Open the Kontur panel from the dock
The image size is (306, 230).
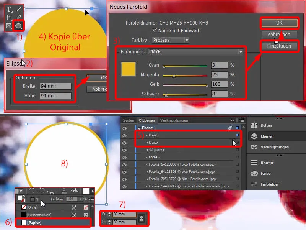262,163
